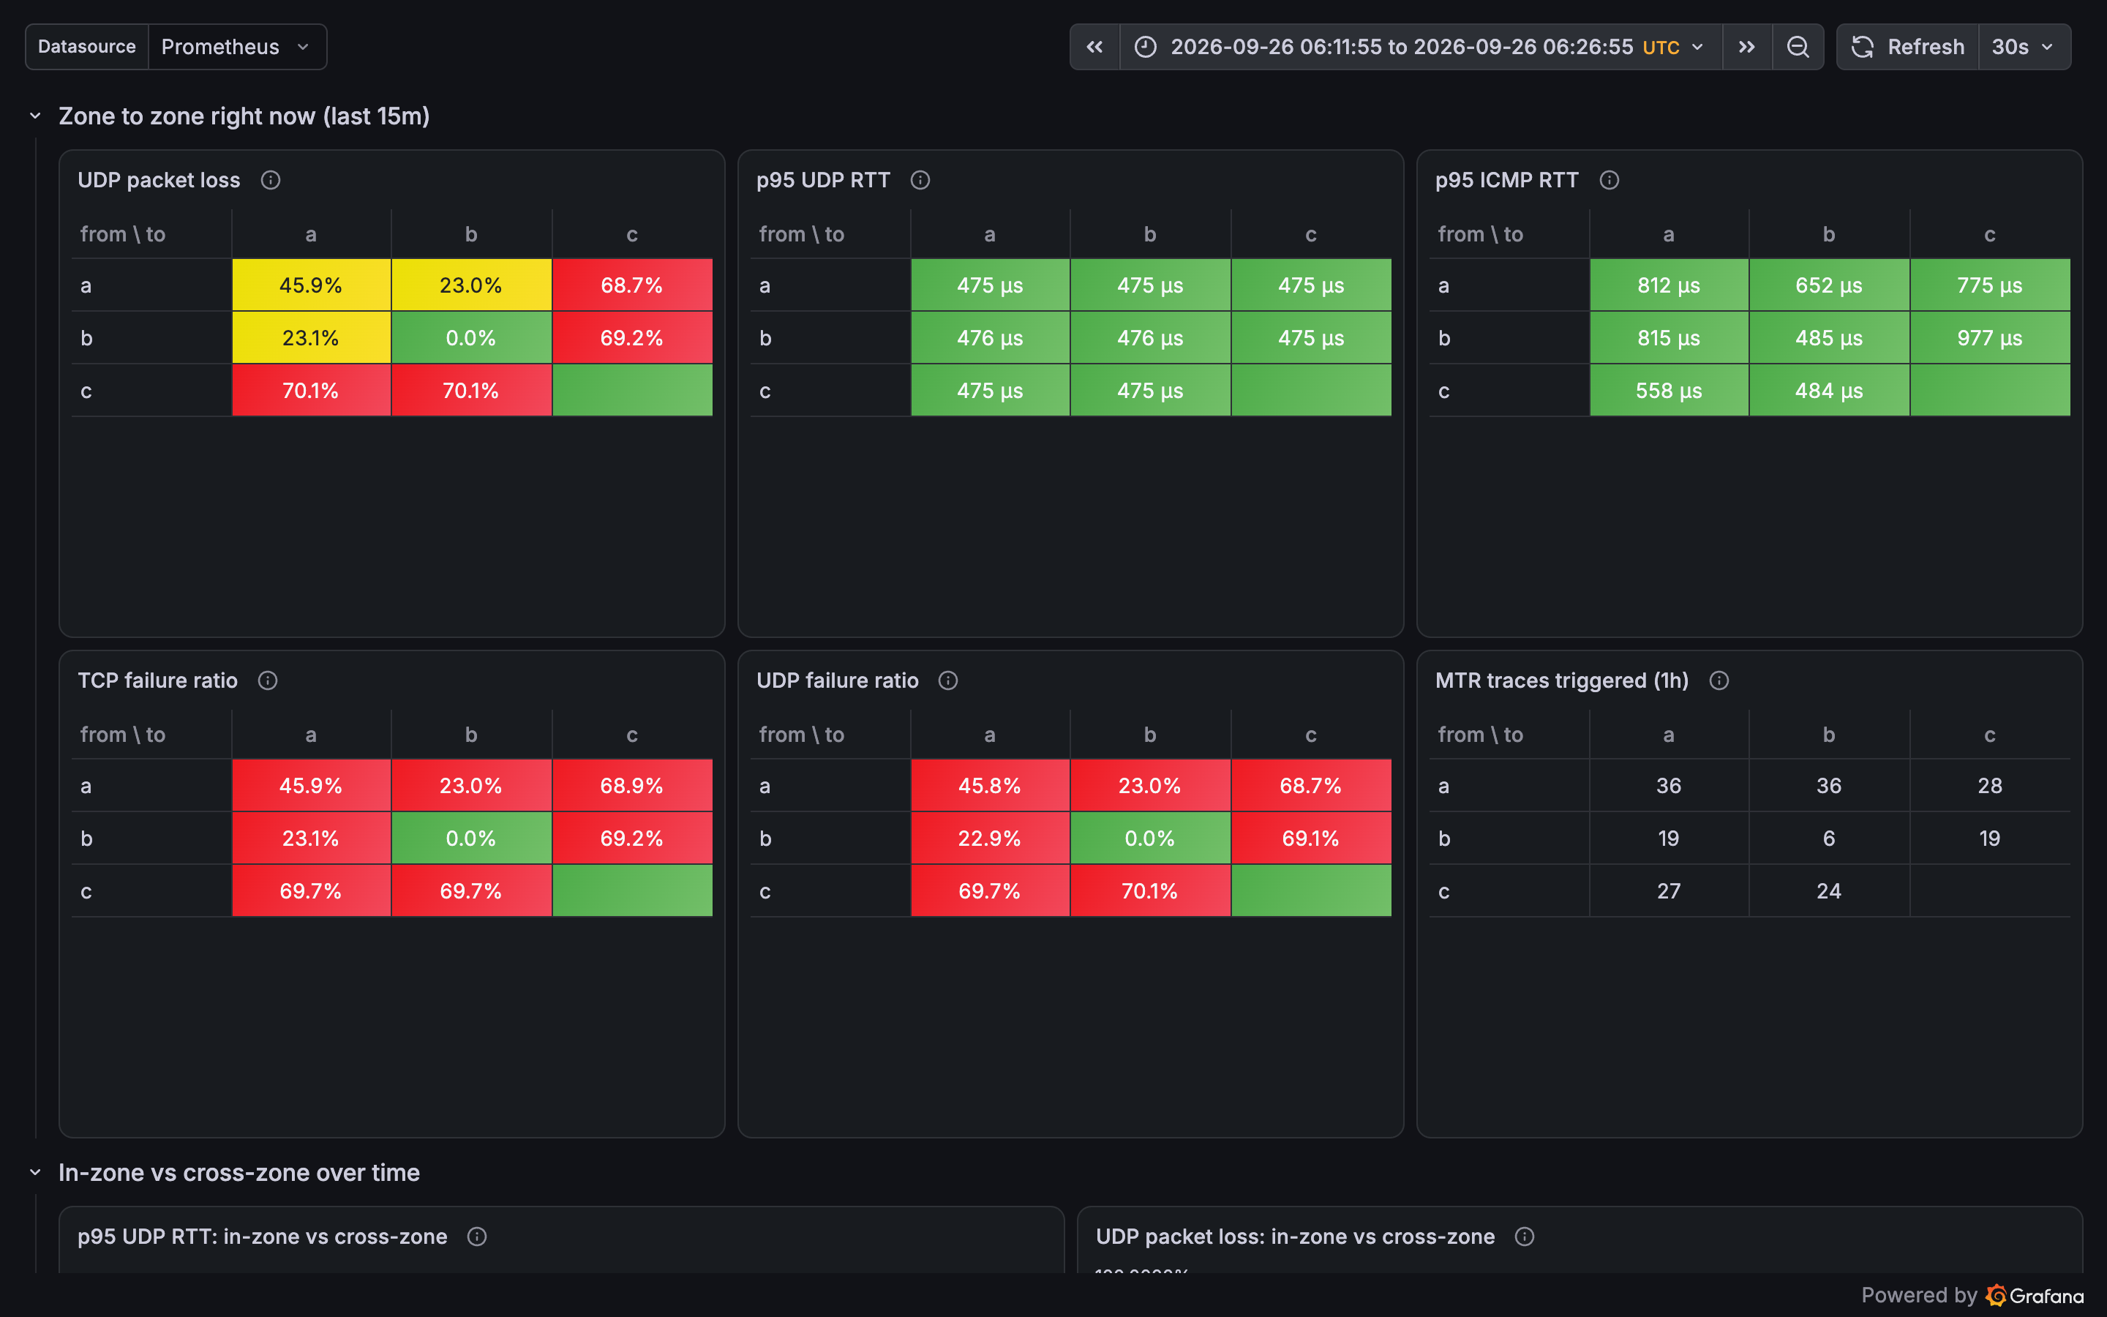Select the 45.8% cell in UDP failure ratio
Image resolution: width=2107 pixels, height=1317 pixels.
pos(990,787)
